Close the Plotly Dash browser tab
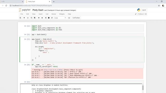This screenshot has width=166, height=93. (x=50, y=2)
